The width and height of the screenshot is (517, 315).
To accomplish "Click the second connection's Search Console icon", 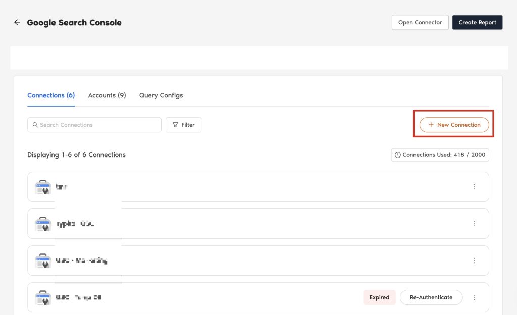I will [43, 224].
